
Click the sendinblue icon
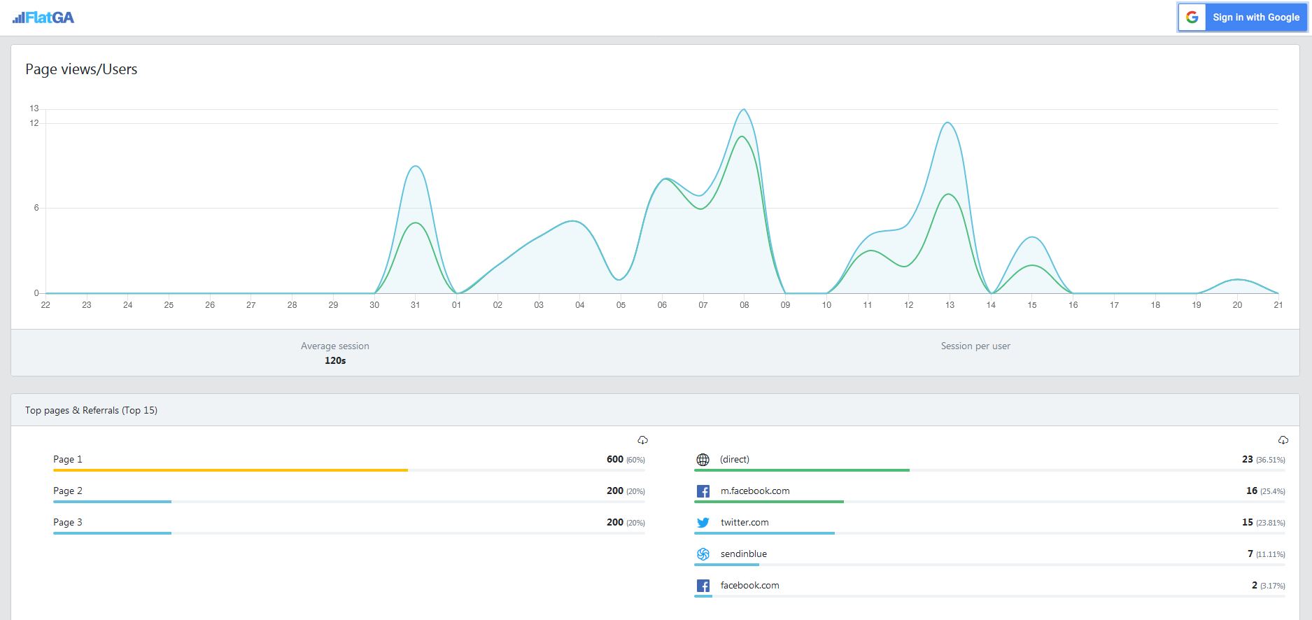[703, 554]
